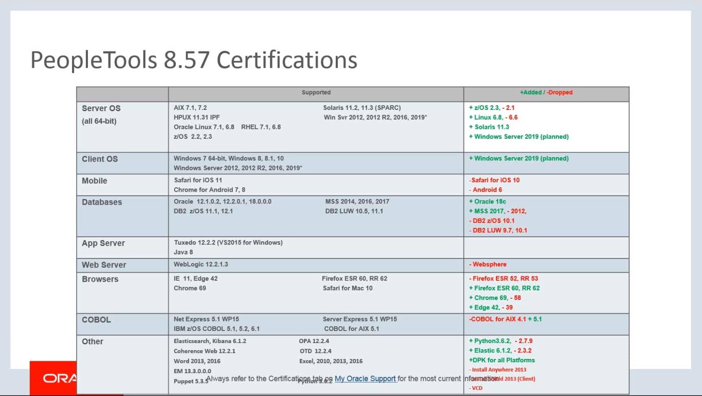Select the COBOL row label

(96, 319)
